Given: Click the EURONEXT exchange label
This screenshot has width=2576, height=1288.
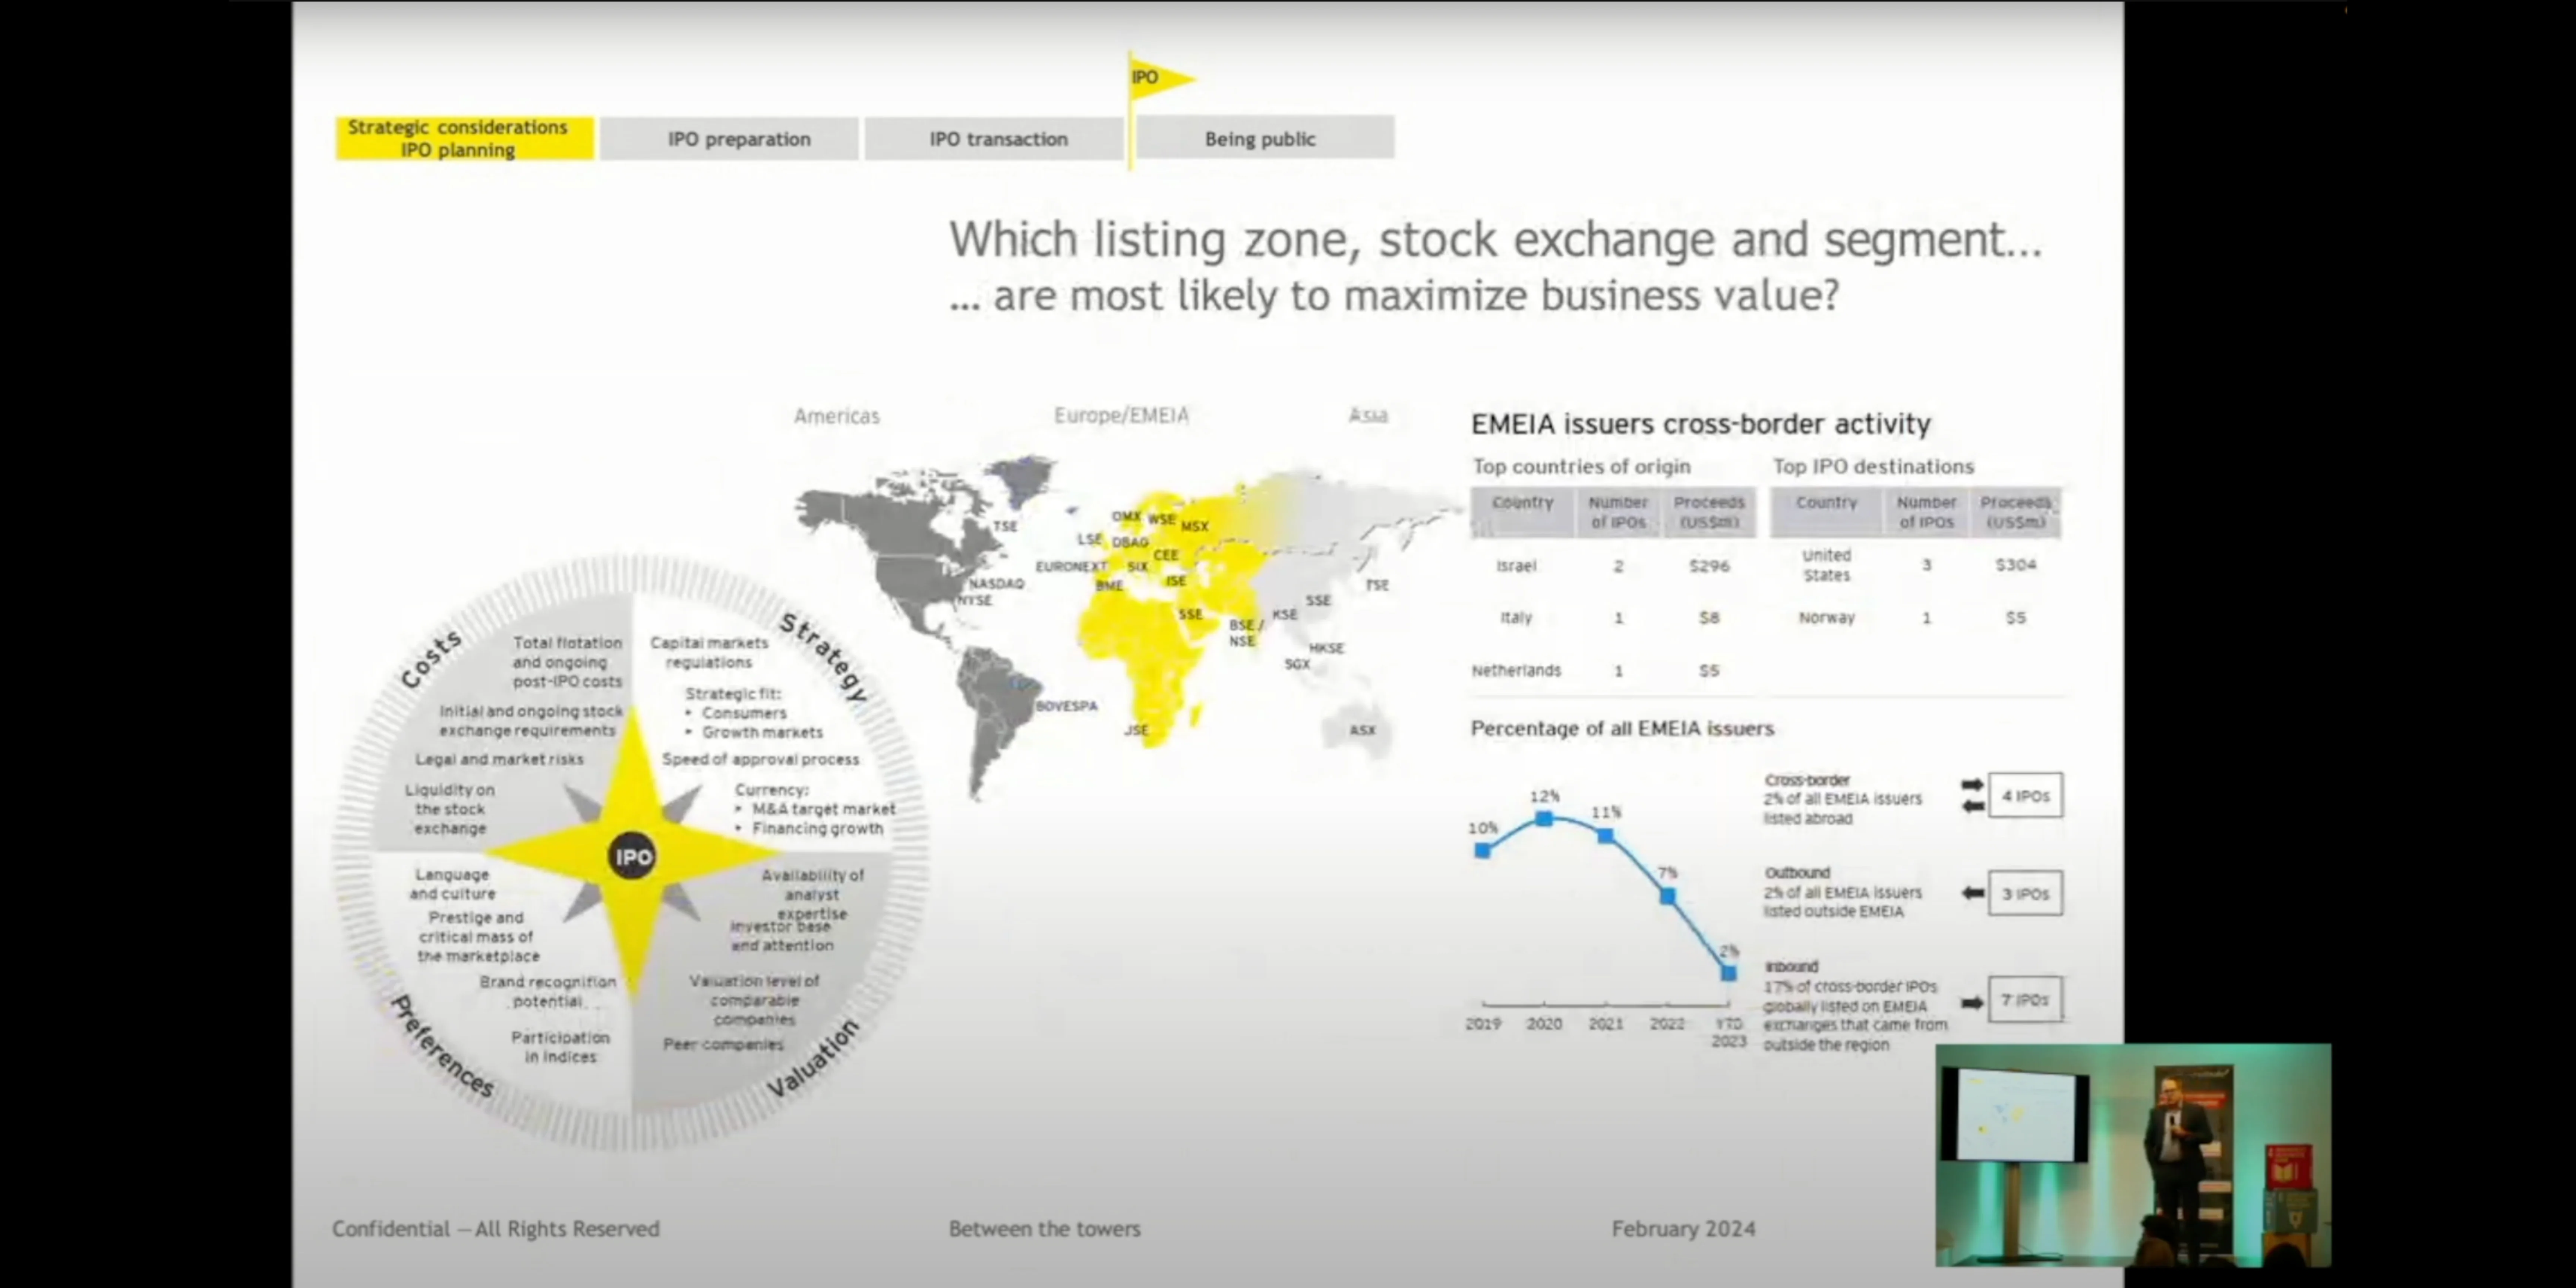Looking at the screenshot, I should coord(1071,566).
